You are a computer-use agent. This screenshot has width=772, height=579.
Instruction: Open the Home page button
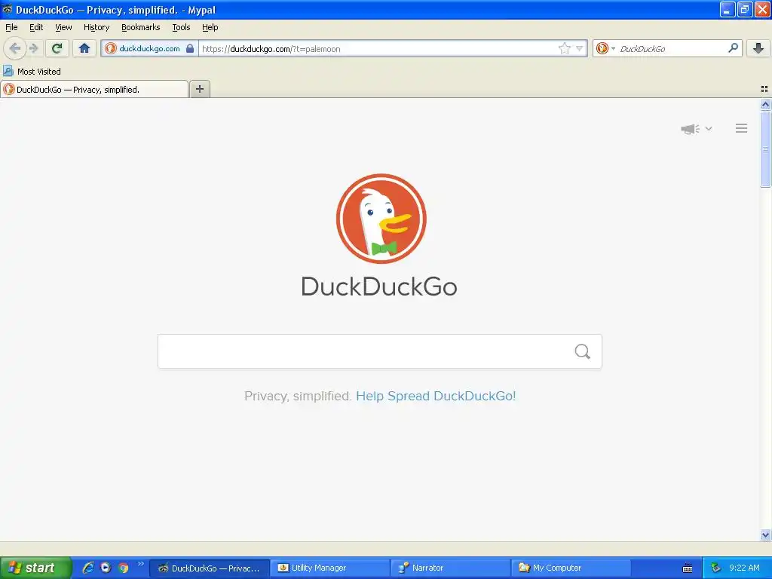pyautogui.click(x=84, y=48)
